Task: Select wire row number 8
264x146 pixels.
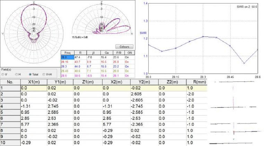Action: [10, 130]
